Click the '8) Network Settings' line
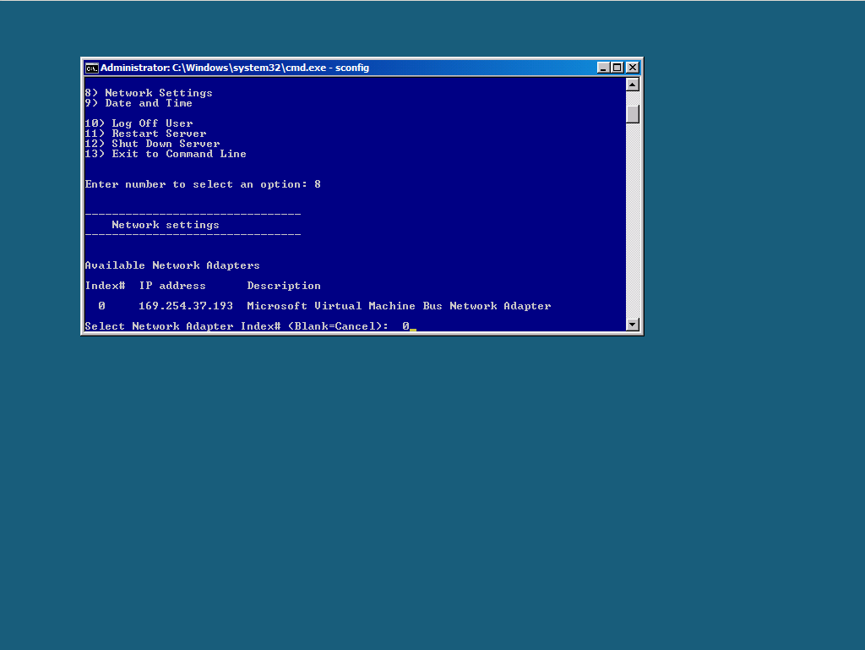865x650 pixels. pos(149,93)
